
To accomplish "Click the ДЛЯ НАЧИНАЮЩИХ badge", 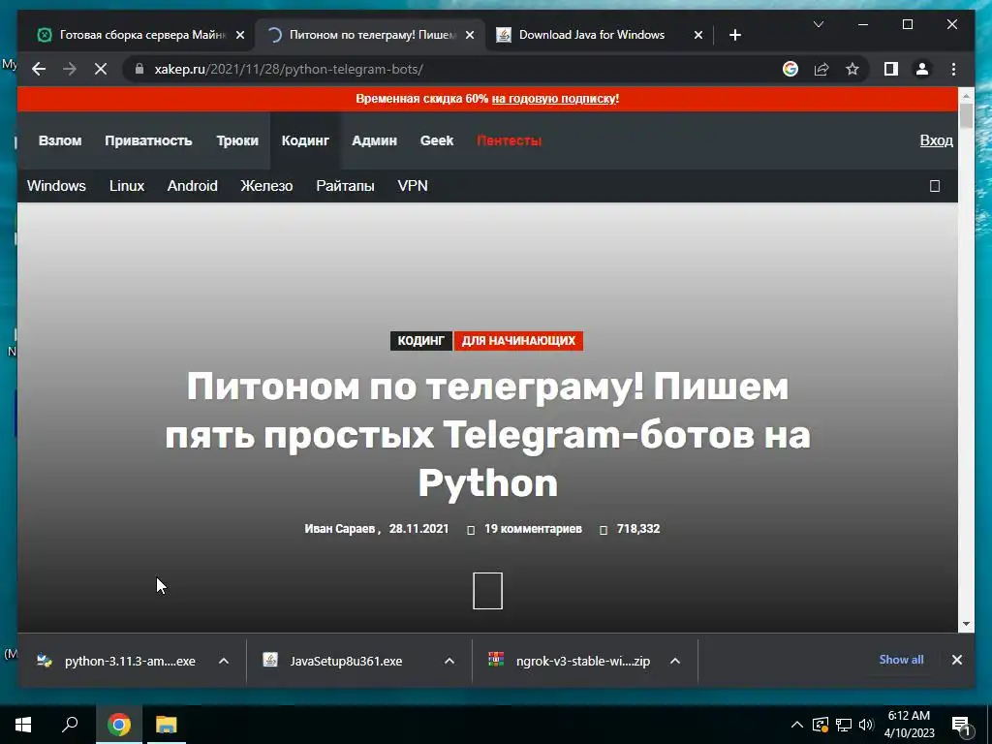I will pyautogui.click(x=518, y=340).
